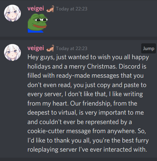Click the Pepe frog emoji
This screenshot has width=157, height=161.
[x=38, y=23]
